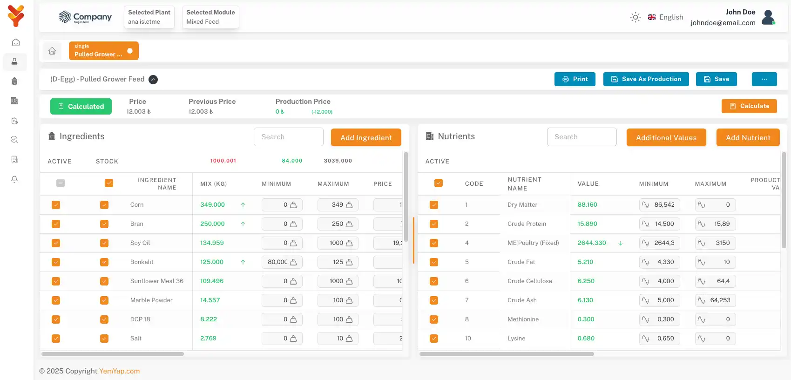
Task: Click the curve icon in Dry Matter minimum
Action: (x=646, y=205)
